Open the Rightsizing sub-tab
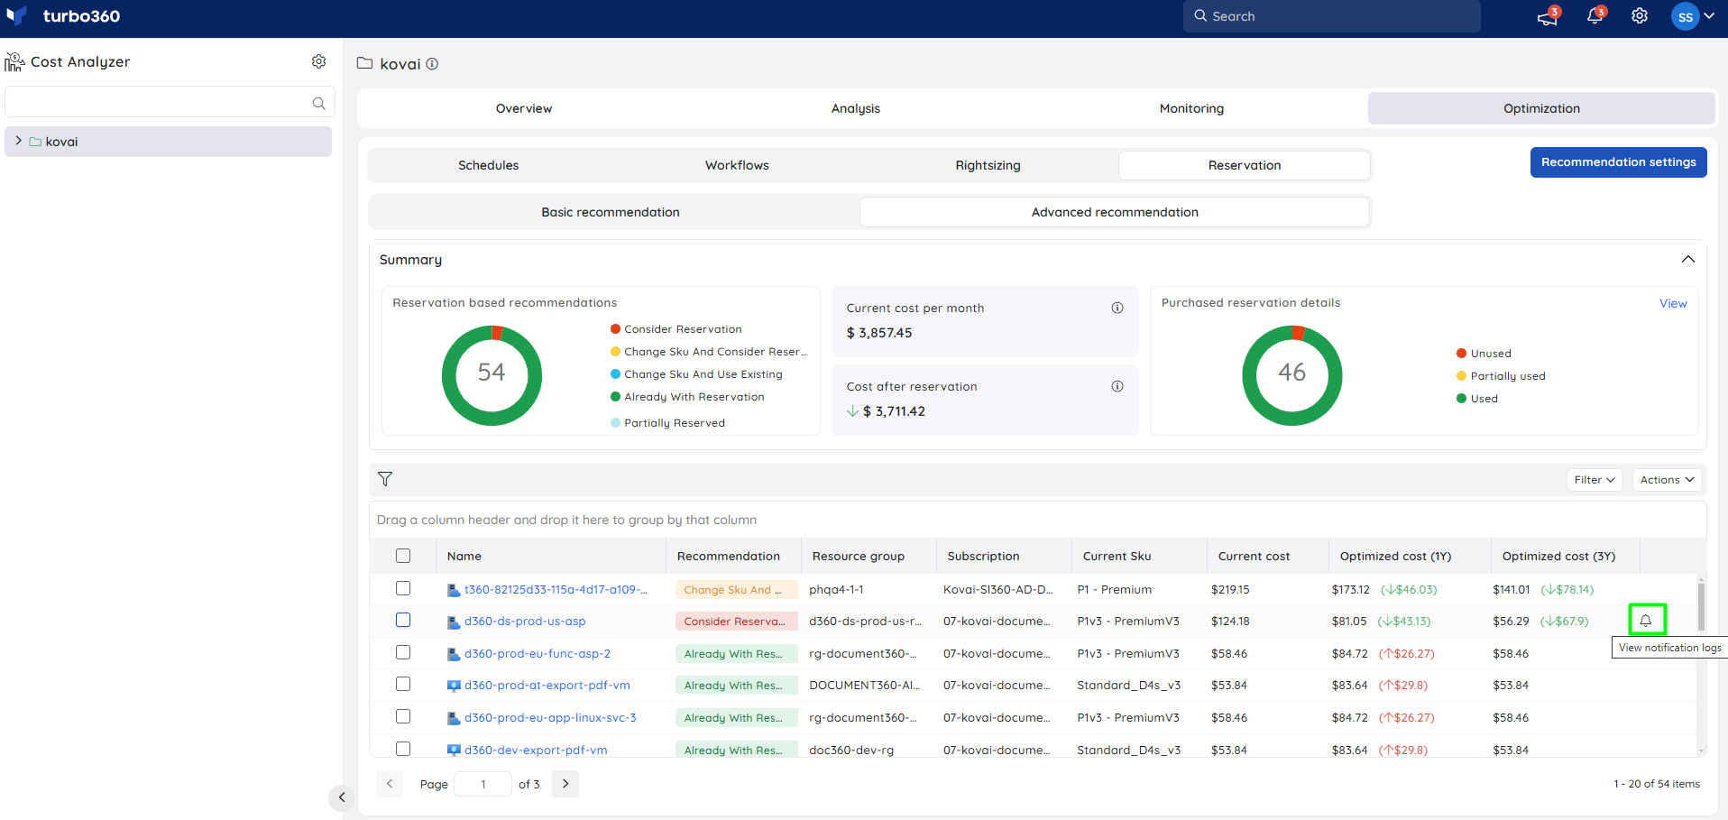The image size is (1728, 820). [x=988, y=165]
